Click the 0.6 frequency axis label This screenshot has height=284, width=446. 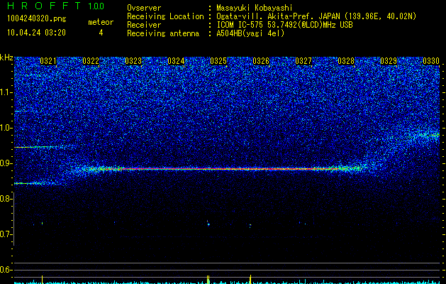[6, 270]
